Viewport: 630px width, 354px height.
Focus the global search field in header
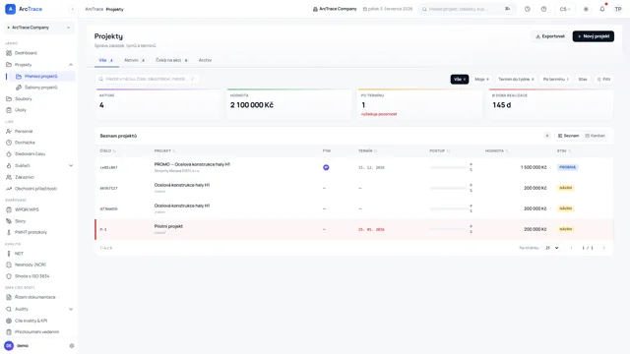466,9
